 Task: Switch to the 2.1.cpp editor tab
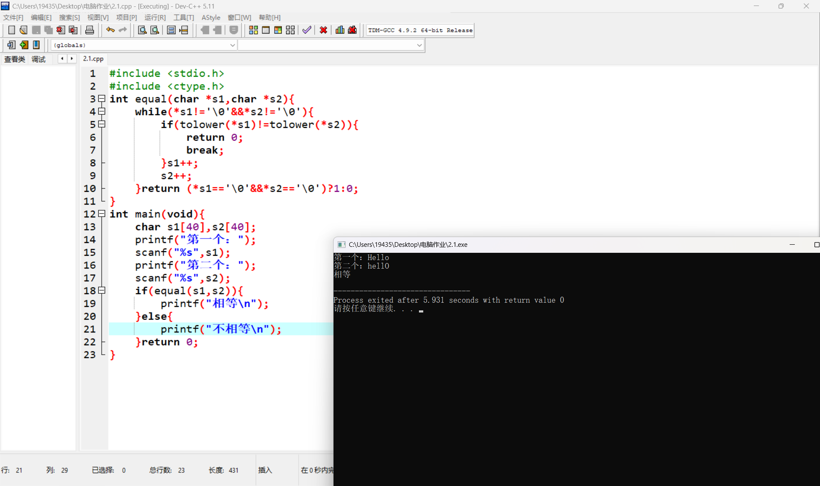[93, 59]
